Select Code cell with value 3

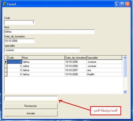point(15,70)
